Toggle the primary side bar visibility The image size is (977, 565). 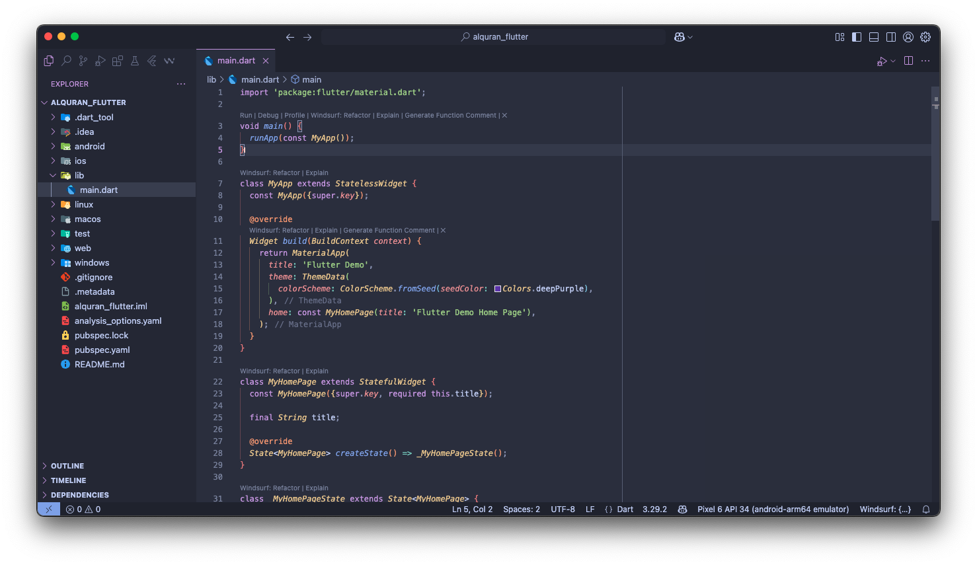point(857,37)
